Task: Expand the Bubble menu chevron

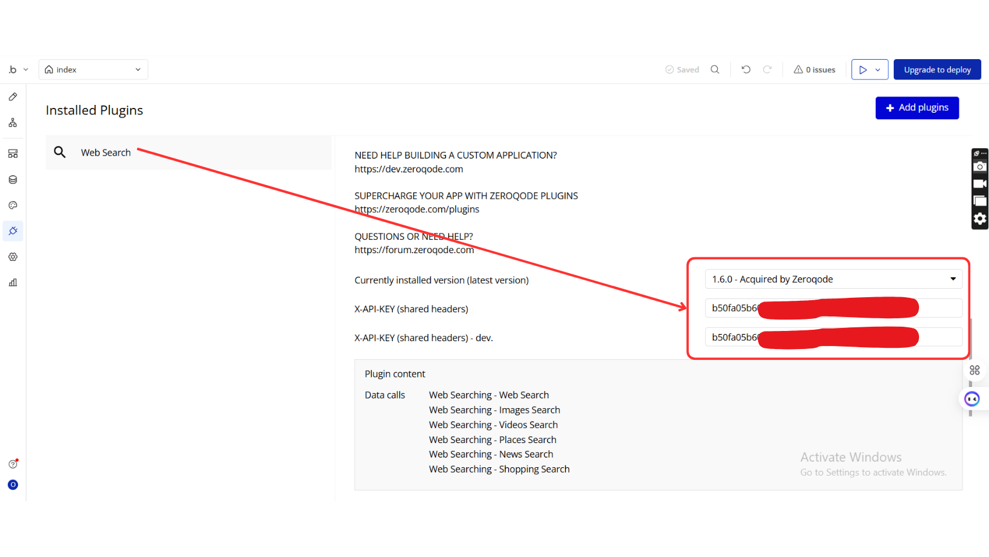Action: (x=26, y=69)
